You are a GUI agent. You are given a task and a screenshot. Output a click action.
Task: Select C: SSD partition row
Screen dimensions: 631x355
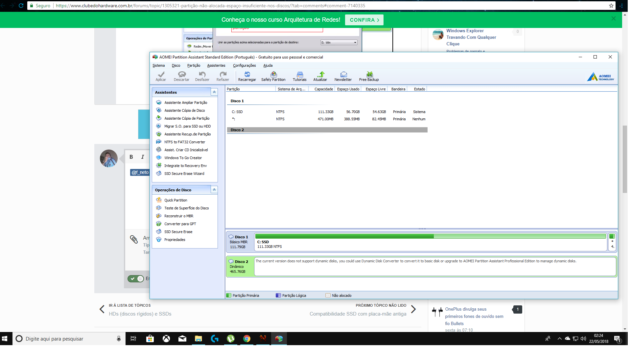tap(327, 112)
